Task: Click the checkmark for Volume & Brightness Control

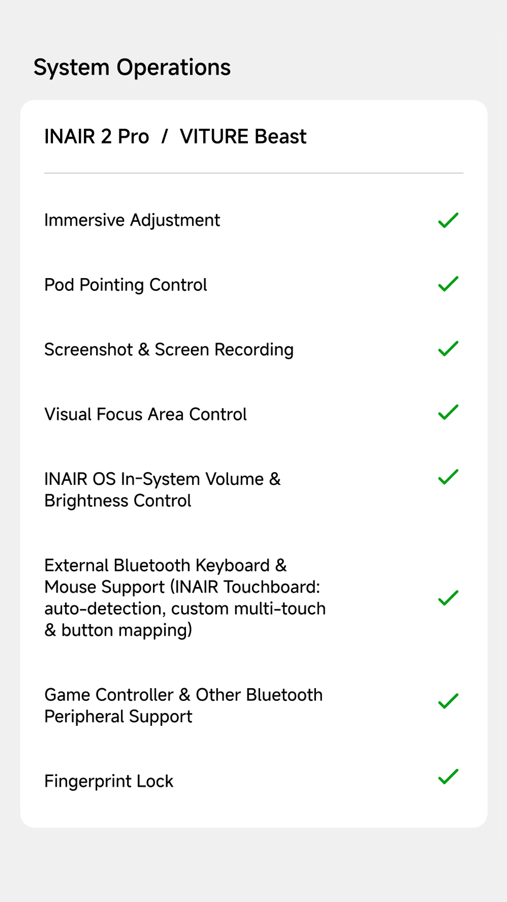Action: (x=448, y=477)
